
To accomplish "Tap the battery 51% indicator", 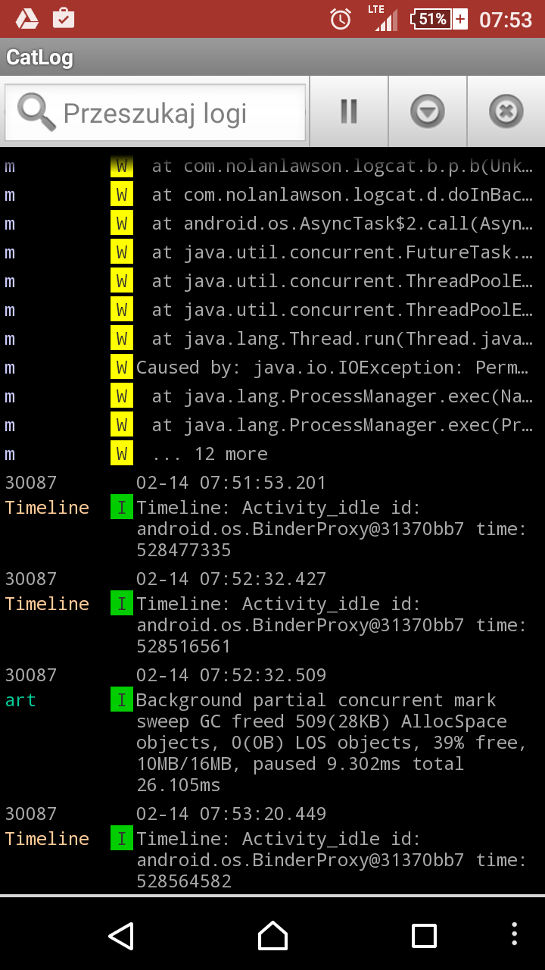I will click(x=438, y=19).
